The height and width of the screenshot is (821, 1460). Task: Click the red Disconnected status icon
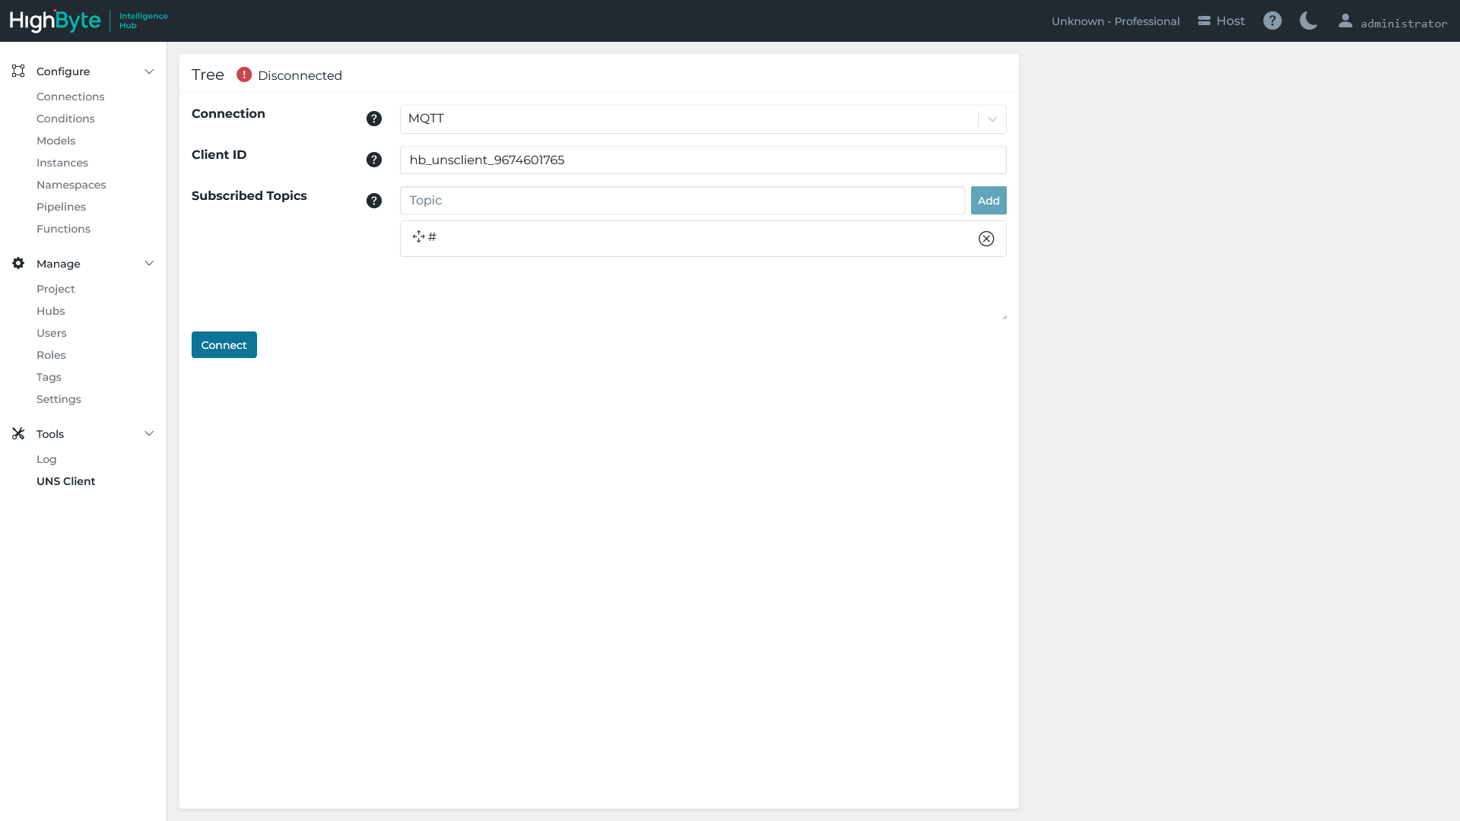click(x=244, y=74)
